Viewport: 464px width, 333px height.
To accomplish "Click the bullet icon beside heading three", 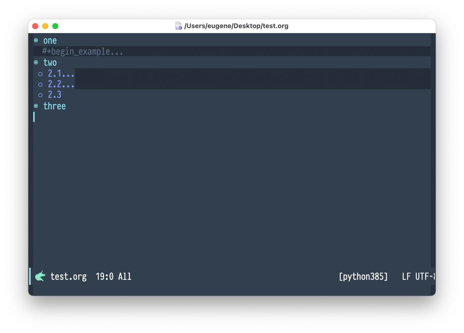I will pyautogui.click(x=36, y=106).
